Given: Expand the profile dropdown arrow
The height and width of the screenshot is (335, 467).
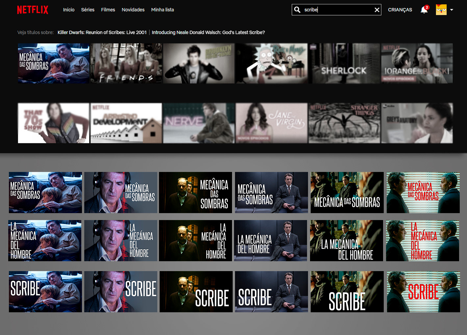Looking at the screenshot, I should [x=452, y=10].
